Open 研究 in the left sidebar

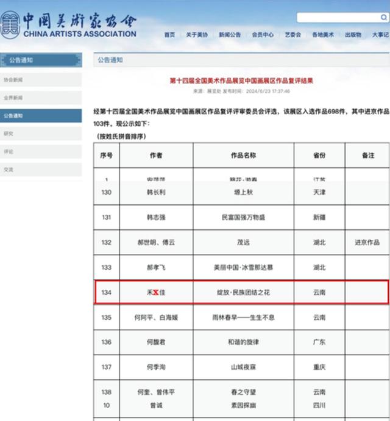(x=40, y=133)
